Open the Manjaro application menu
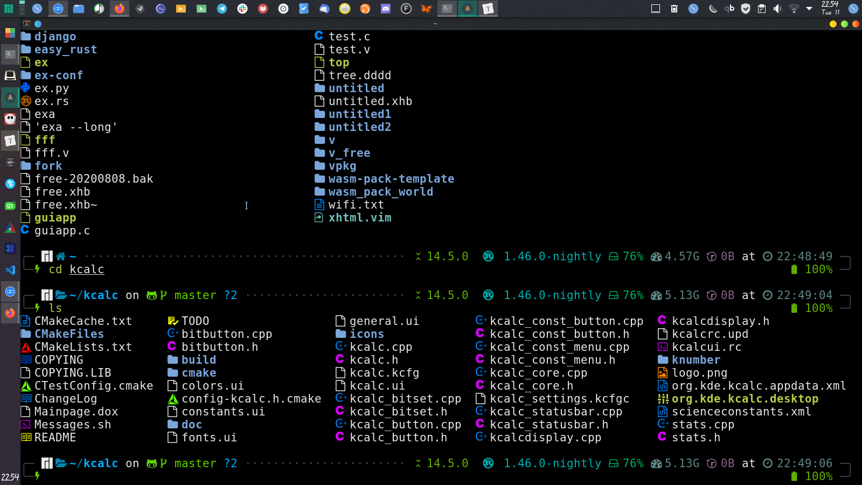This screenshot has width=862, height=485. [8, 9]
